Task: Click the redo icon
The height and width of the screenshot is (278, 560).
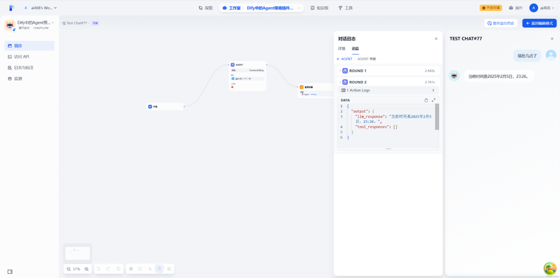Action: click(108, 269)
